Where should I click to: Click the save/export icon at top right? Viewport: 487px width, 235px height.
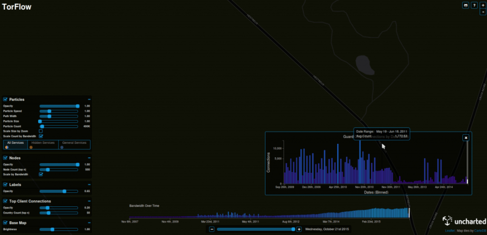coord(466,5)
